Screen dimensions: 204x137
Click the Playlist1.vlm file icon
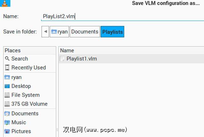pos(62,59)
